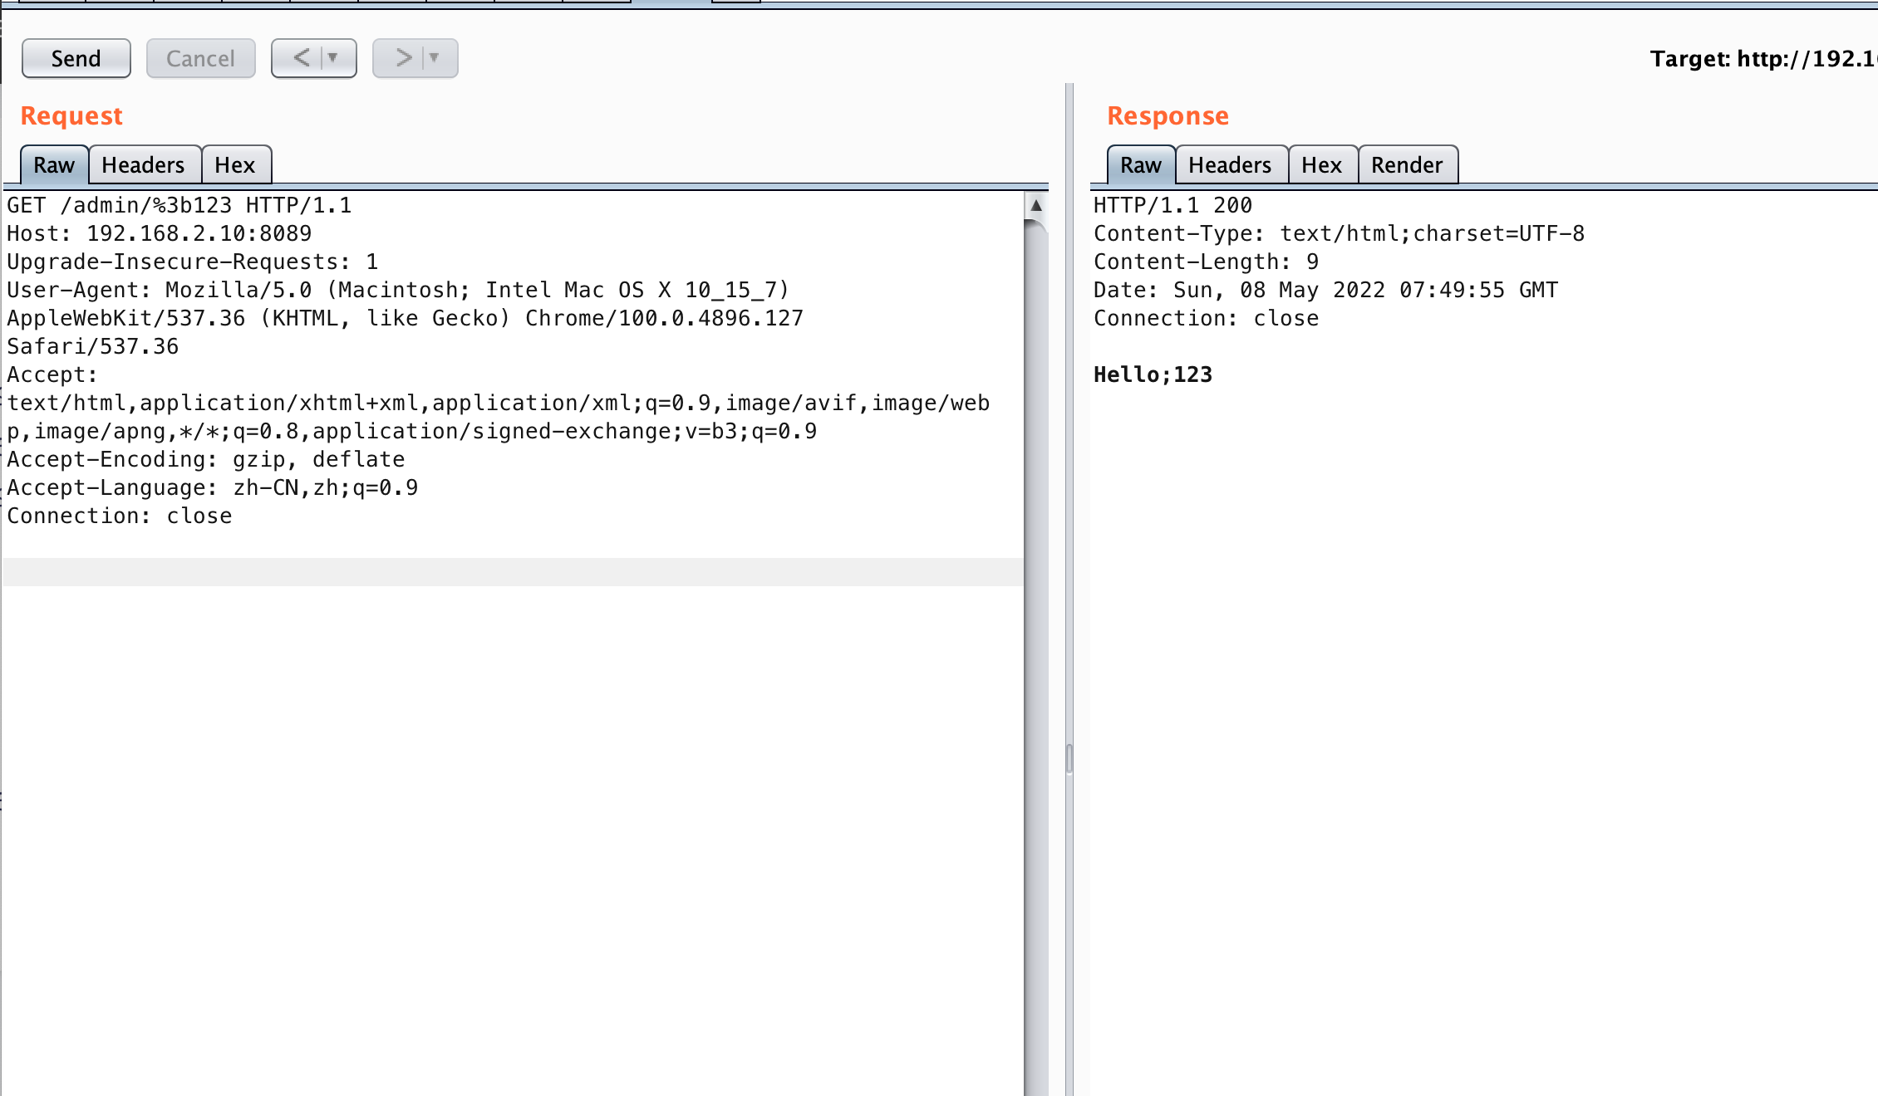
Task: Go to previous request with back arrow
Action: pyautogui.click(x=300, y=58)
